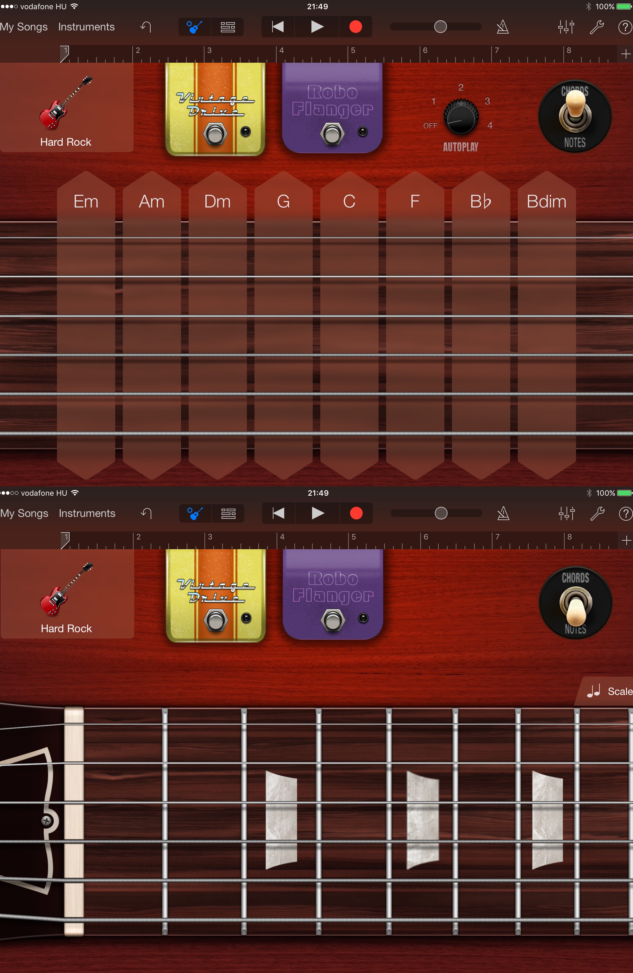Add song section with bottom ruler plus

pos(626,540)
